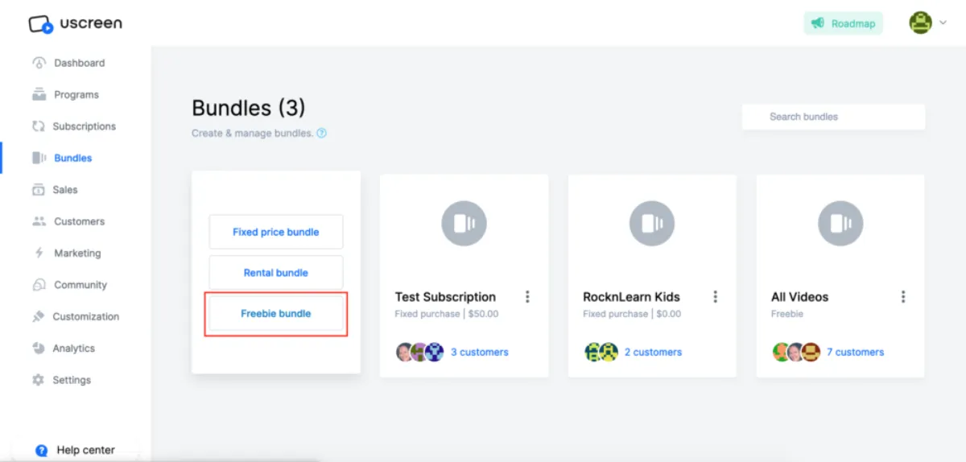Click the Customization brush icon
966x462 pixels.
(x=38, y=316)
